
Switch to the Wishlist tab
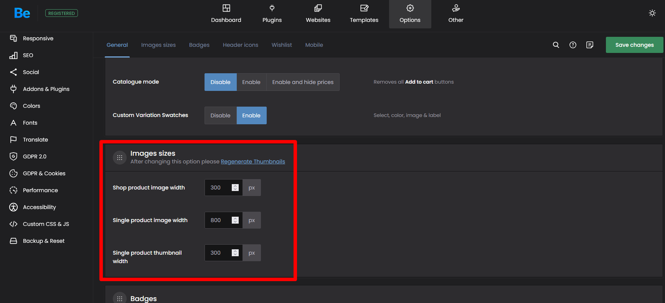(282, 45)
